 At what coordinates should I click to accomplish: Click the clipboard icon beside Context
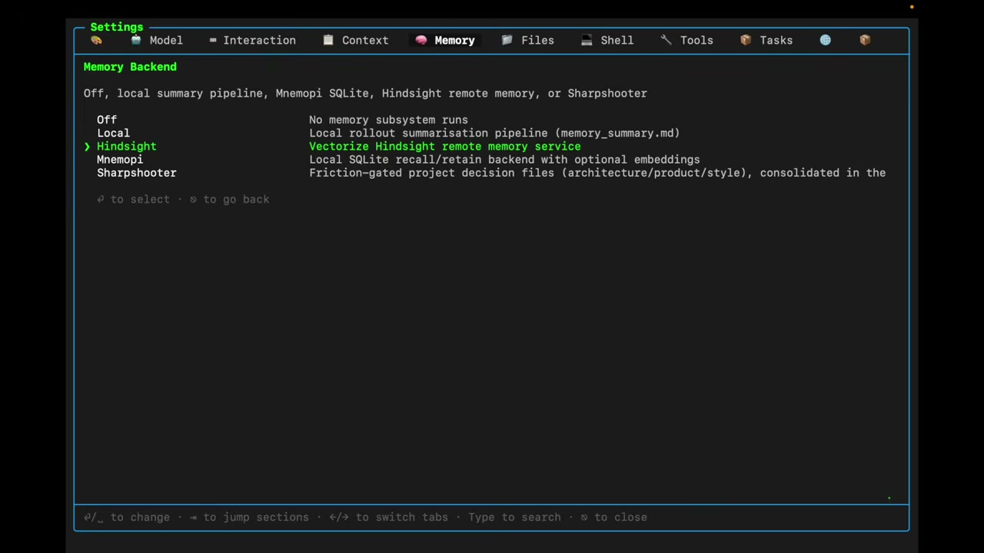click(328, 40)
